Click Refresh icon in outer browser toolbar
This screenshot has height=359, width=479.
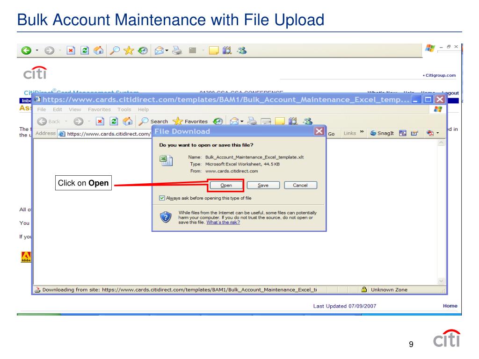pos(85,50)
